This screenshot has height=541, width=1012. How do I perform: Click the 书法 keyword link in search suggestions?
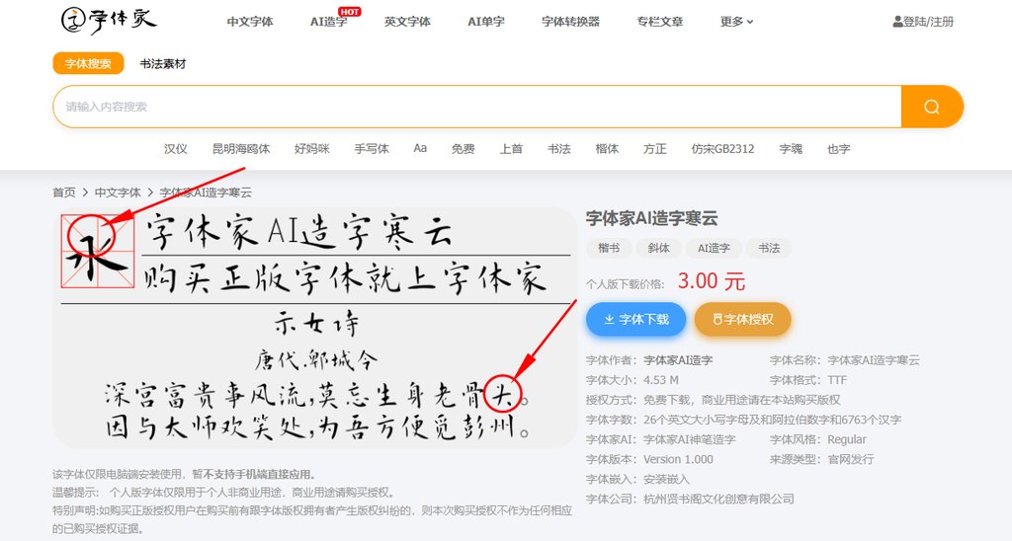click(x=559, y=149)
